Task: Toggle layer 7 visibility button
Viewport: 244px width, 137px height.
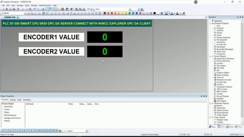Action: coord(28,131)
